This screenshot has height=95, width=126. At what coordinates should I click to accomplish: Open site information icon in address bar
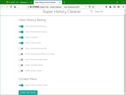point(28,7)
